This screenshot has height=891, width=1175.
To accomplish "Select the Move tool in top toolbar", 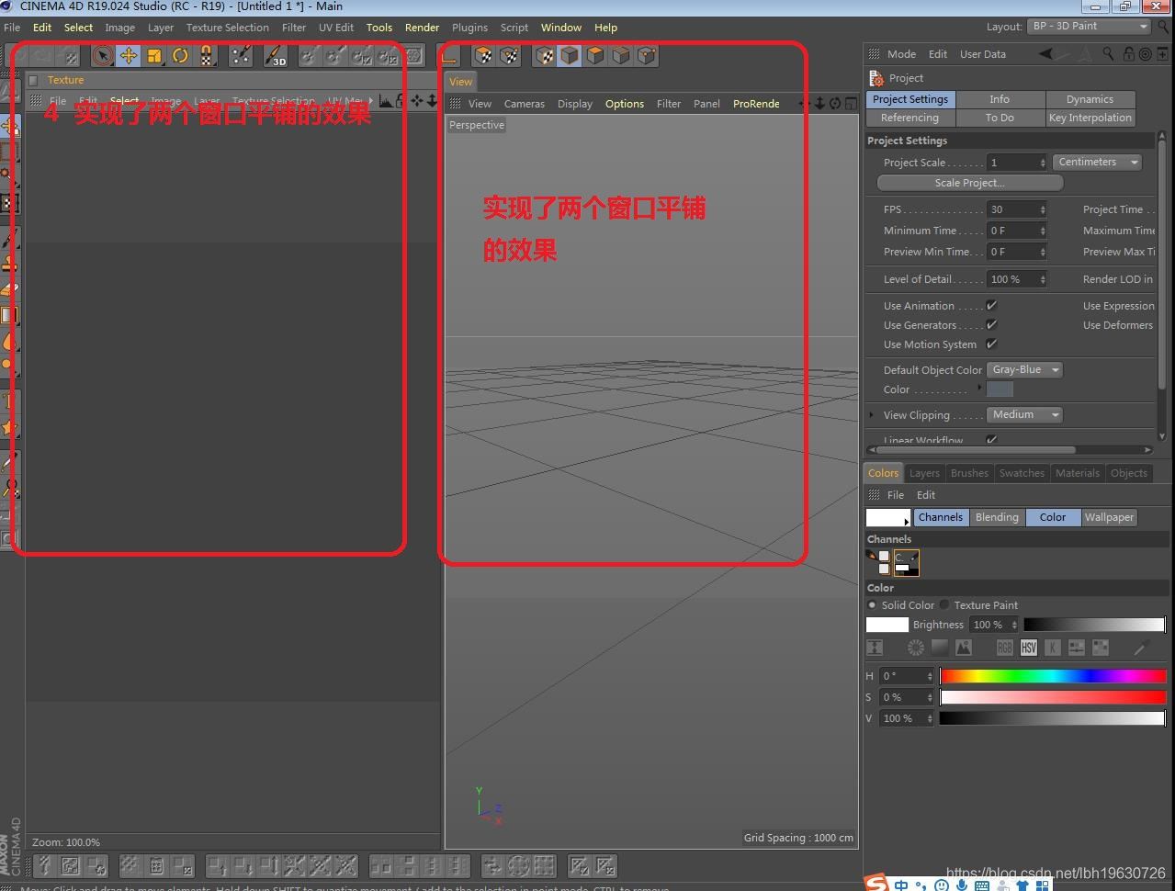I will click(129, 56).
